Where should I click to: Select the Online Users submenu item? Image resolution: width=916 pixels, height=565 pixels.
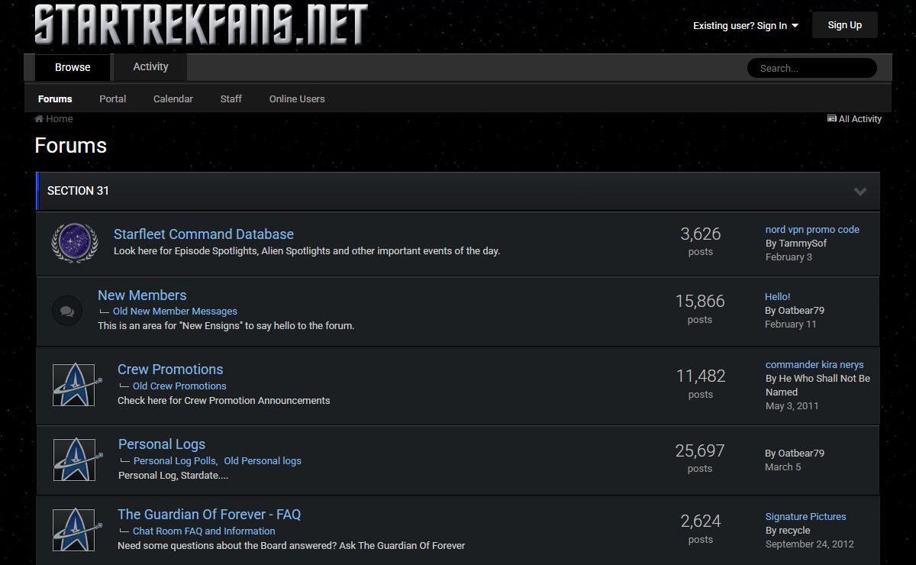(x=297, y=99)
